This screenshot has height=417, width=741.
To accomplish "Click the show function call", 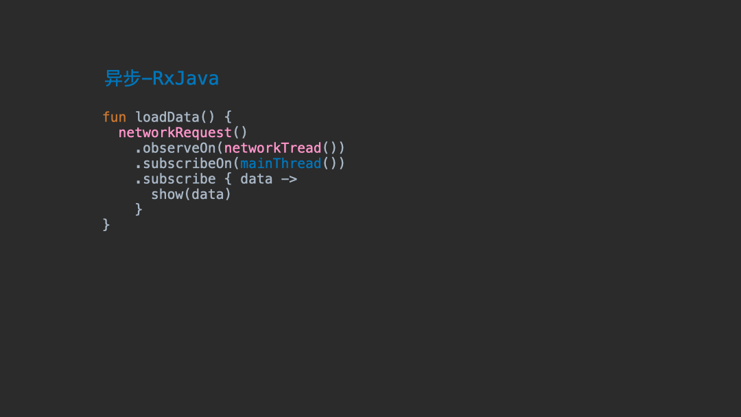I will point(167,194).
